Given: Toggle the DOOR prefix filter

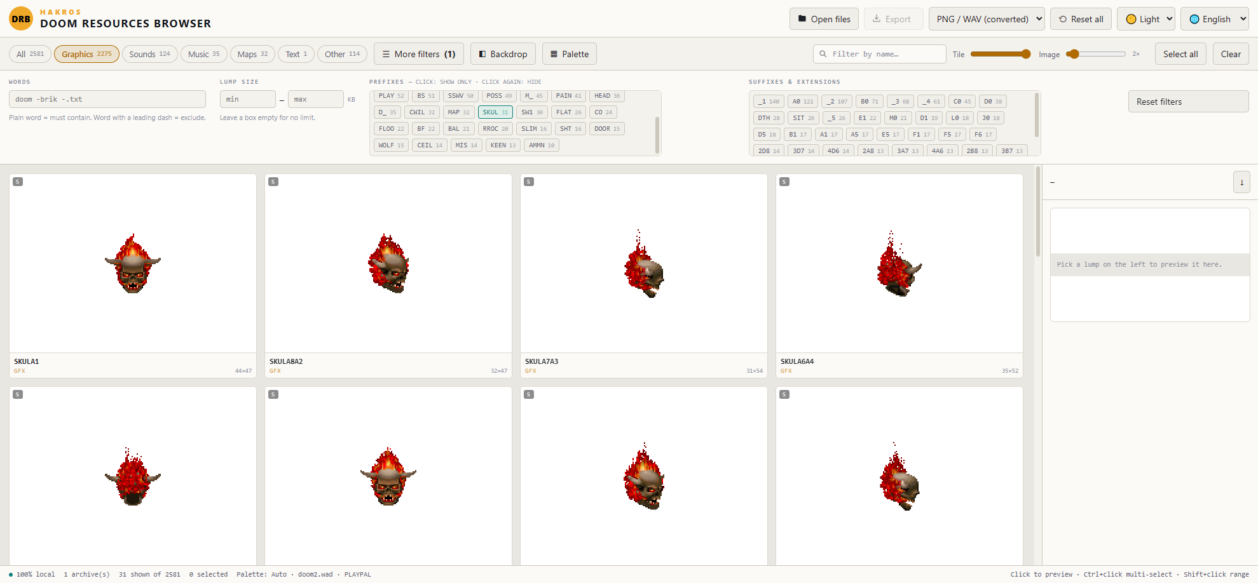Looking at the screenshot, I should [607, 129].
